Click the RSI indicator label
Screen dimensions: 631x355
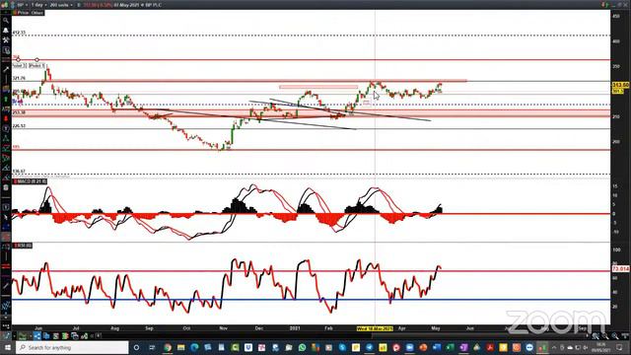point(23,246)
